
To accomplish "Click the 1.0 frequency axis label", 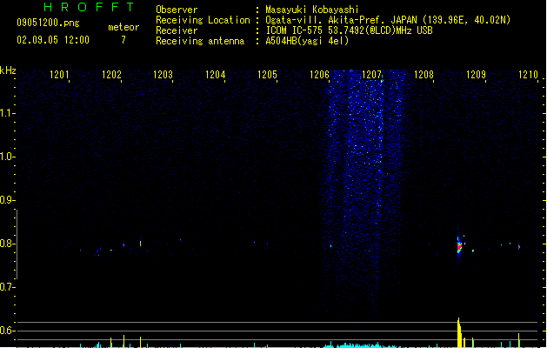I will point(7,157).
